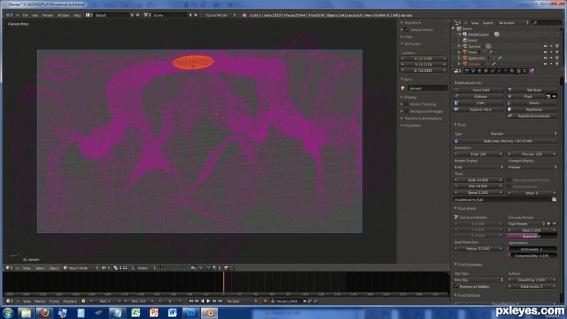This screenshot has height=319, width=567.
Task: Open the Render menu
Action: click(x=48, y=15)
